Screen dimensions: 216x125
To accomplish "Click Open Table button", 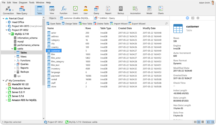I will point(54,24).
